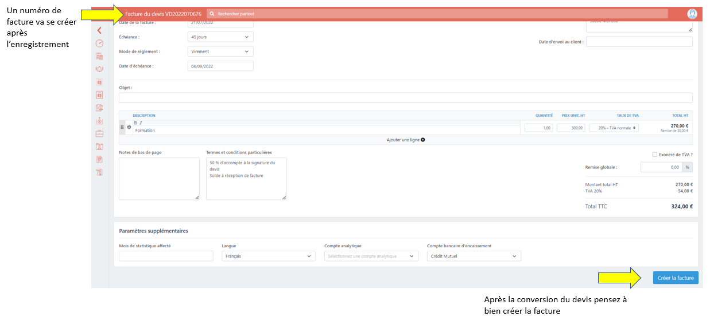Open the Mode de règlement dropdown

[220, 52]
